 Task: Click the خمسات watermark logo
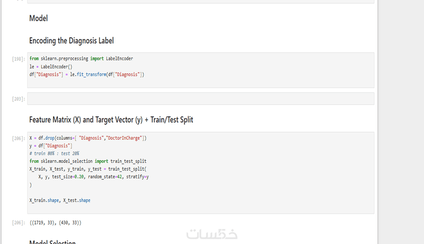[211, 234]
